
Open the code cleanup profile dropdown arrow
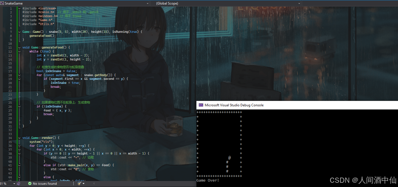click(x=83, y=184)
